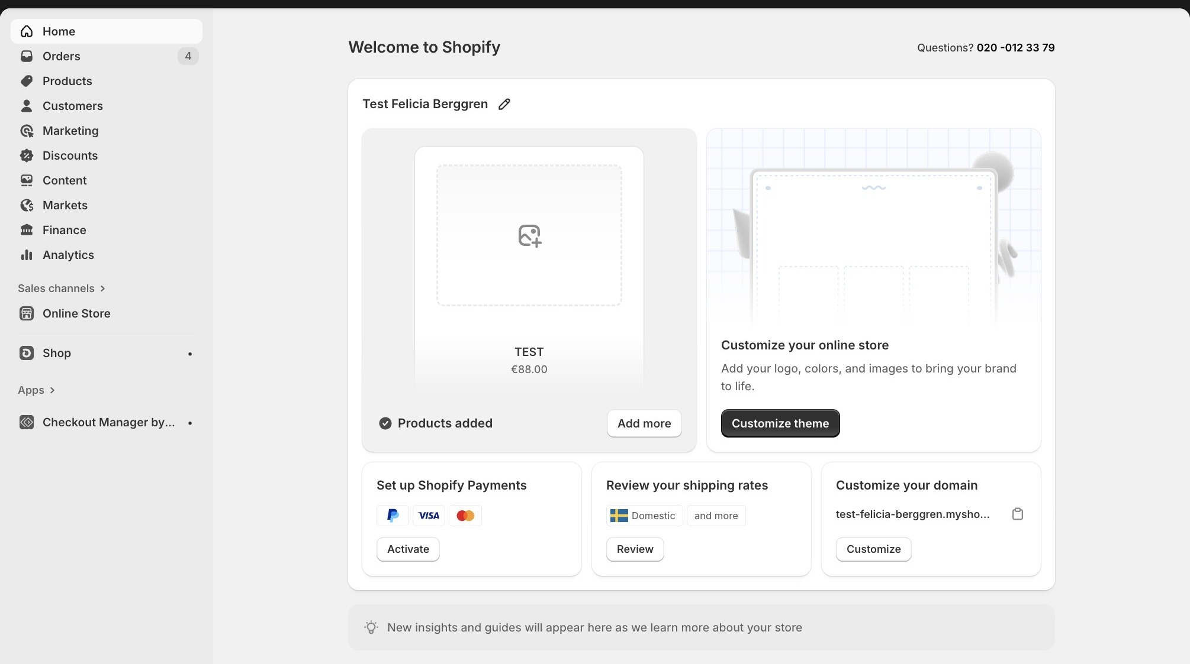Image resolution: width=1190 pixels, height=664 pixels.
Task: Click the Checkout Manager app icon
Action: click(x=27, y=422)
